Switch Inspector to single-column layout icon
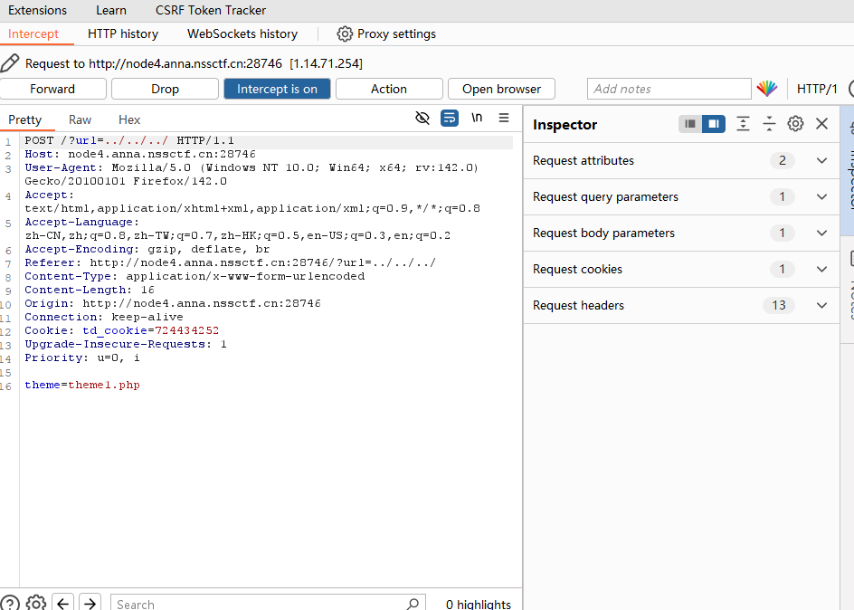This screenshot has height=610, width=854. point(690,124)
